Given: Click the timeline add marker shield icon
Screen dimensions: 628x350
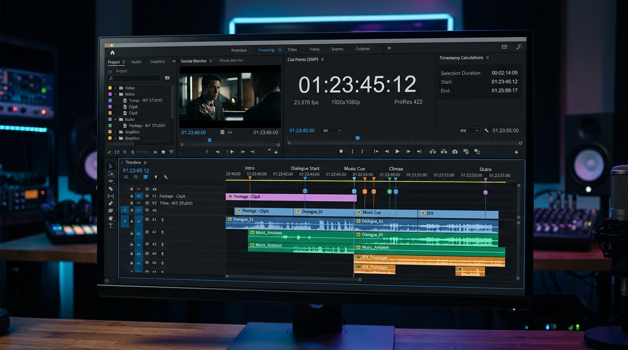Looking at the screenshot, I should [156, 177].
